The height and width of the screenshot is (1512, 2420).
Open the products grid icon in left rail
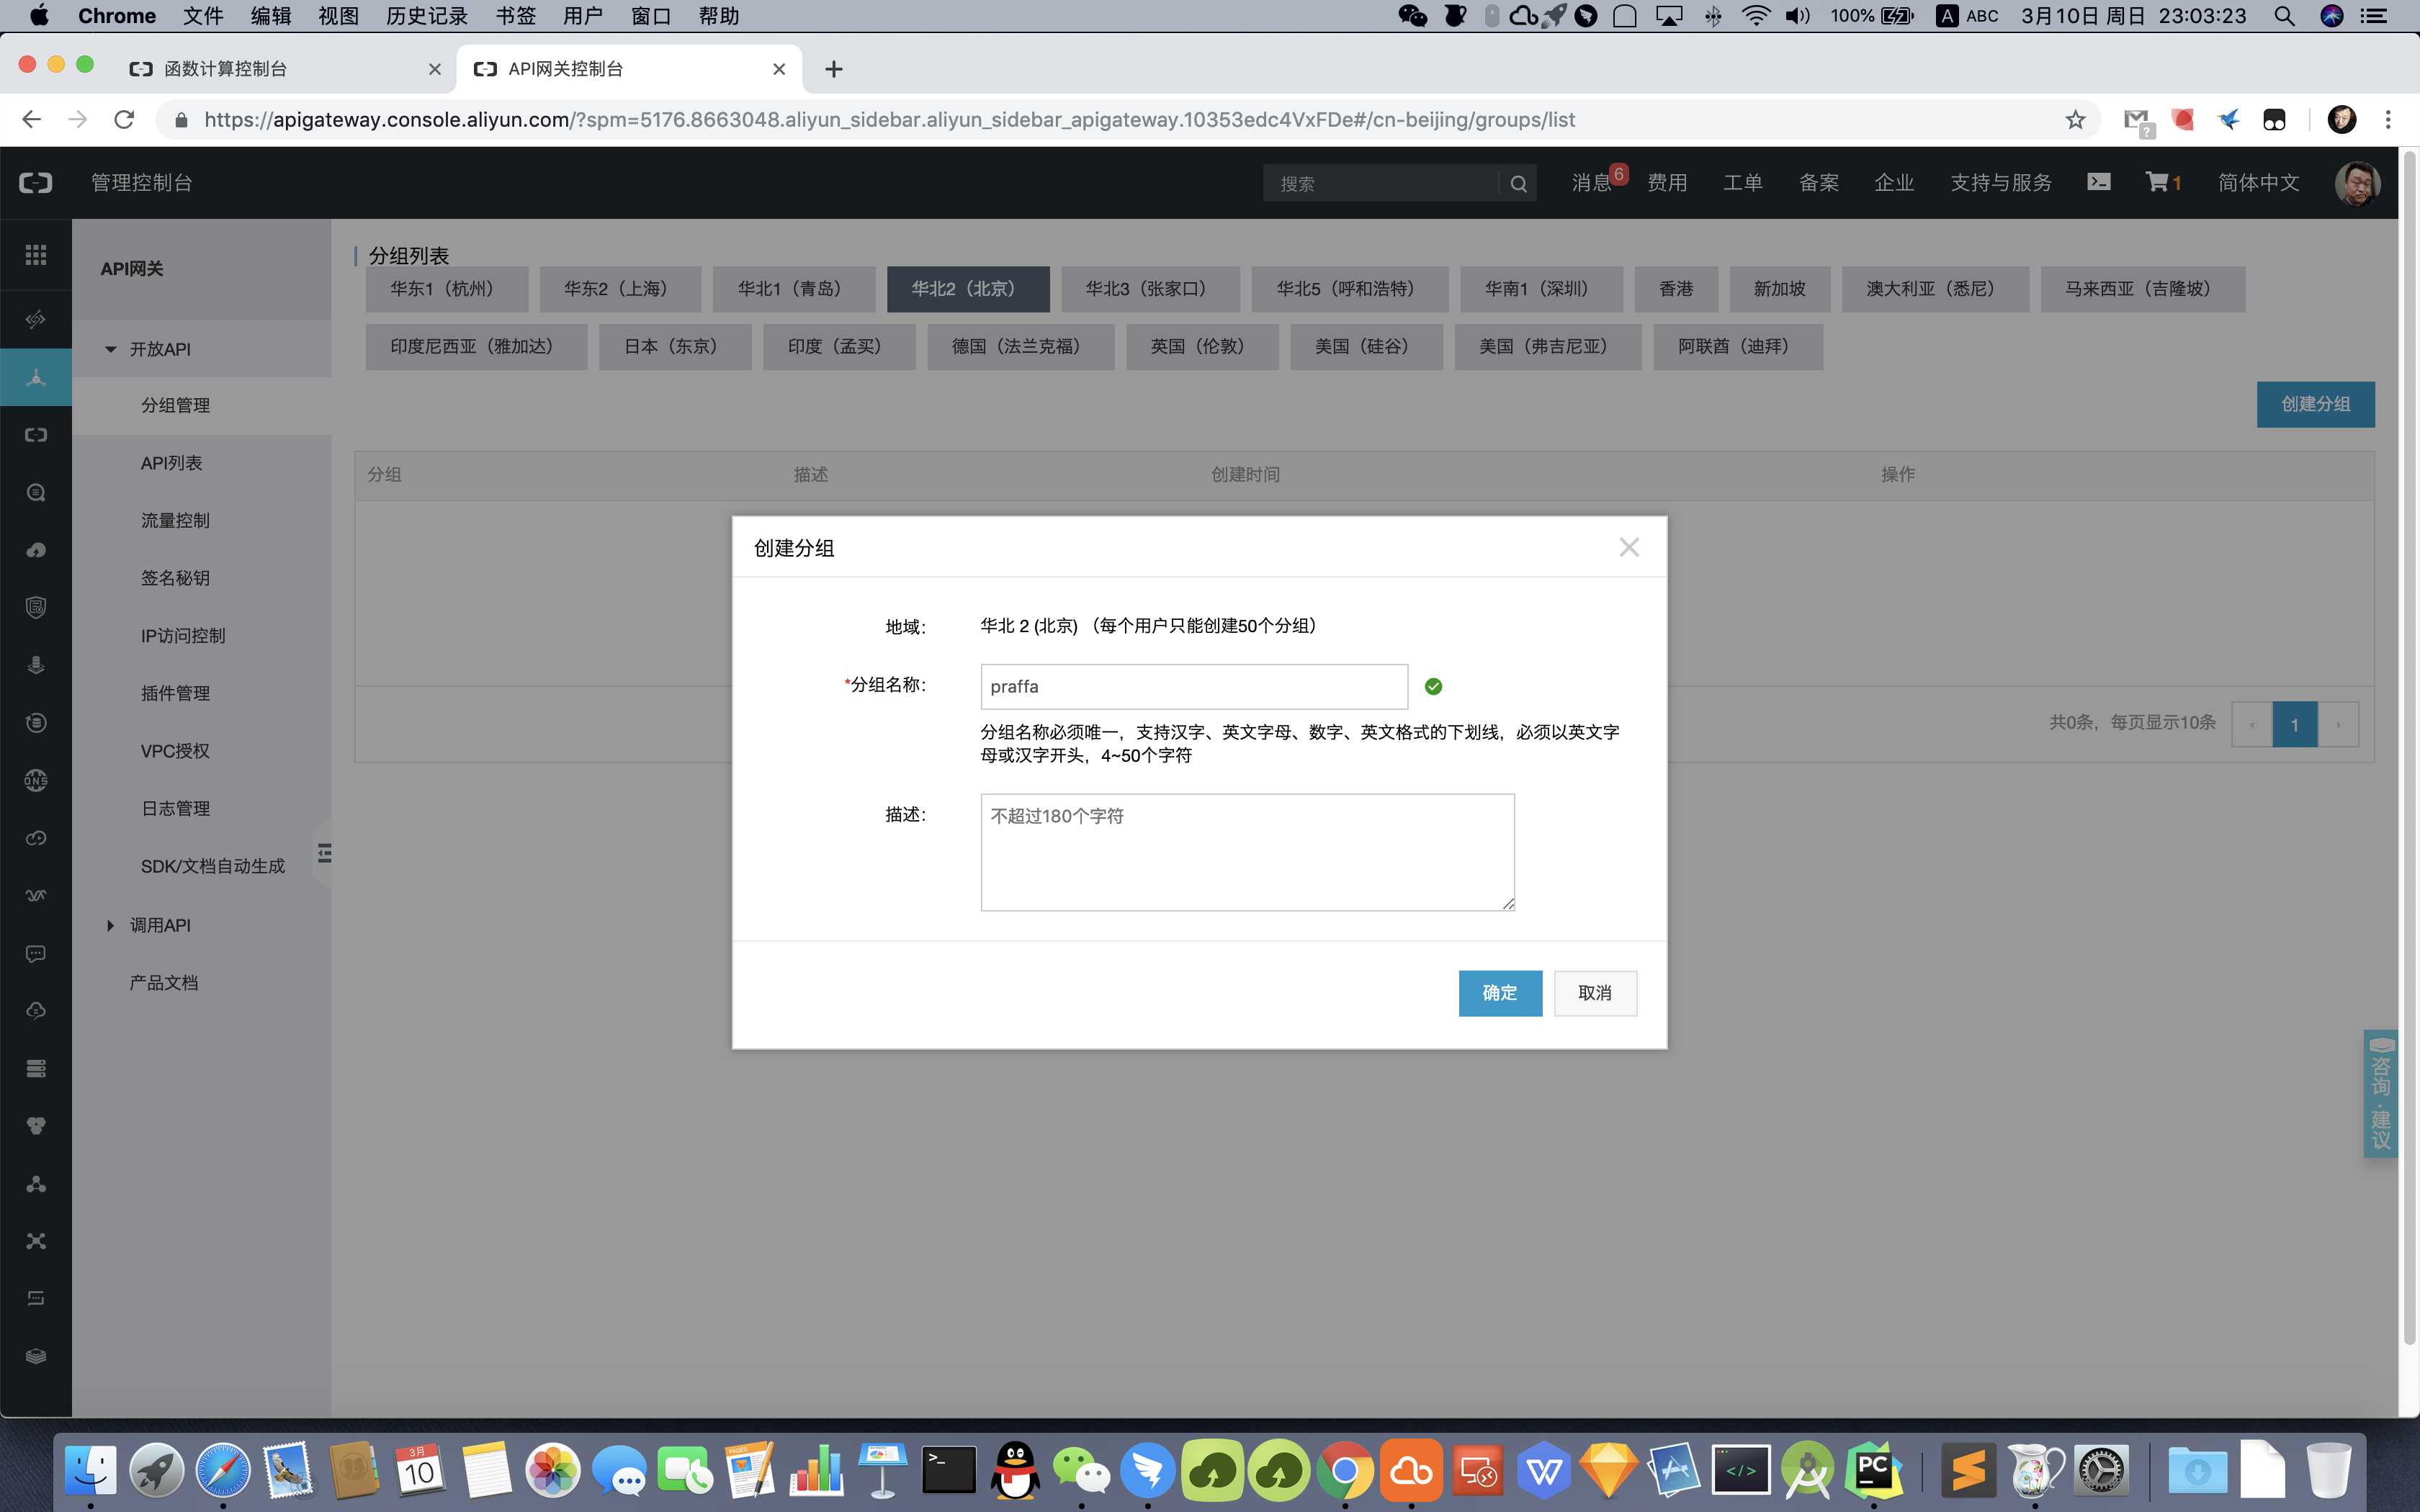[x=36, y=255]
